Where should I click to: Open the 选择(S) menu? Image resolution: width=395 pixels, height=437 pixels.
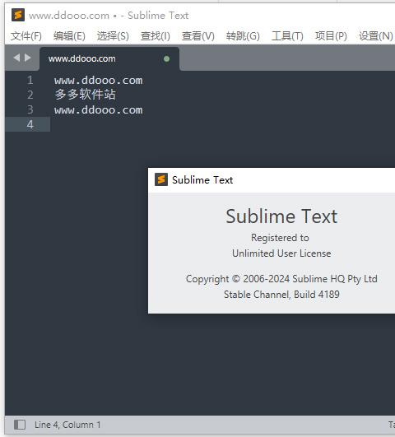113,36
